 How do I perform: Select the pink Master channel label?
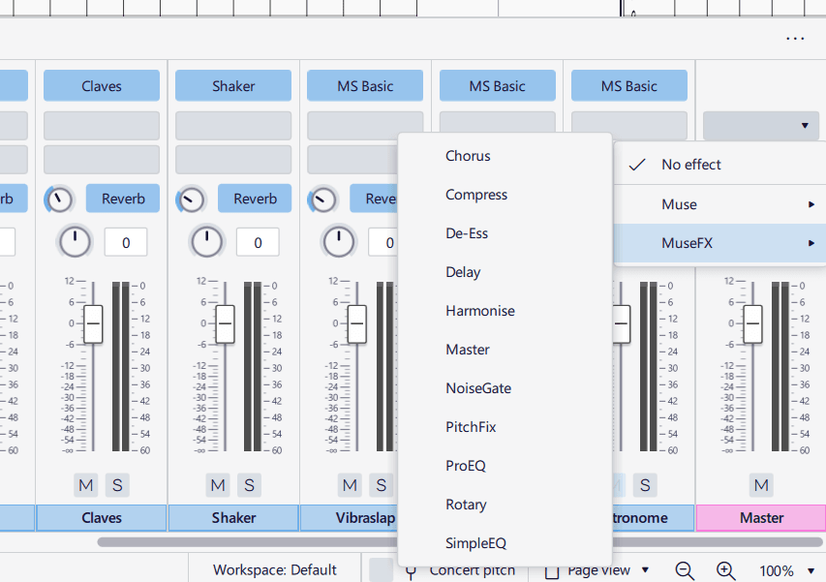[x=761, y=518]
